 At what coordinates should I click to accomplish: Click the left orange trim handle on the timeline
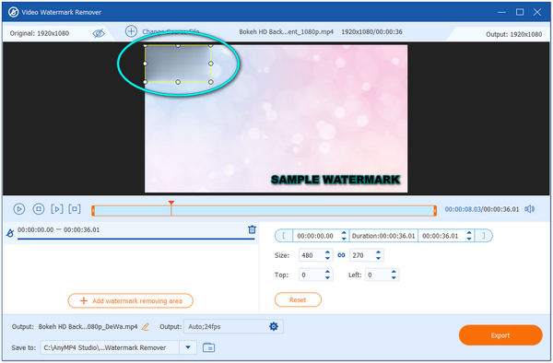click(93, 211)
